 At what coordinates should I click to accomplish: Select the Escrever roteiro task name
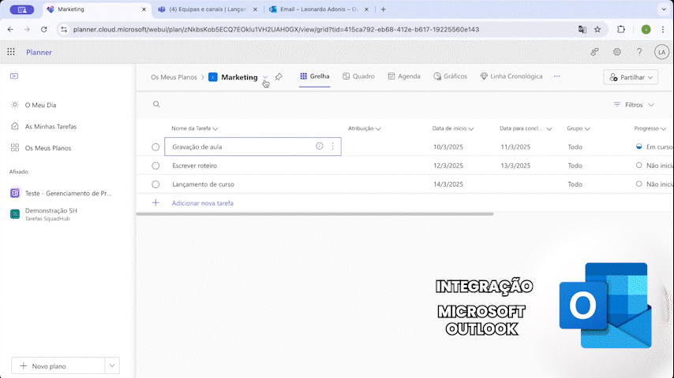pyautogui.click(x=195, y=165)
